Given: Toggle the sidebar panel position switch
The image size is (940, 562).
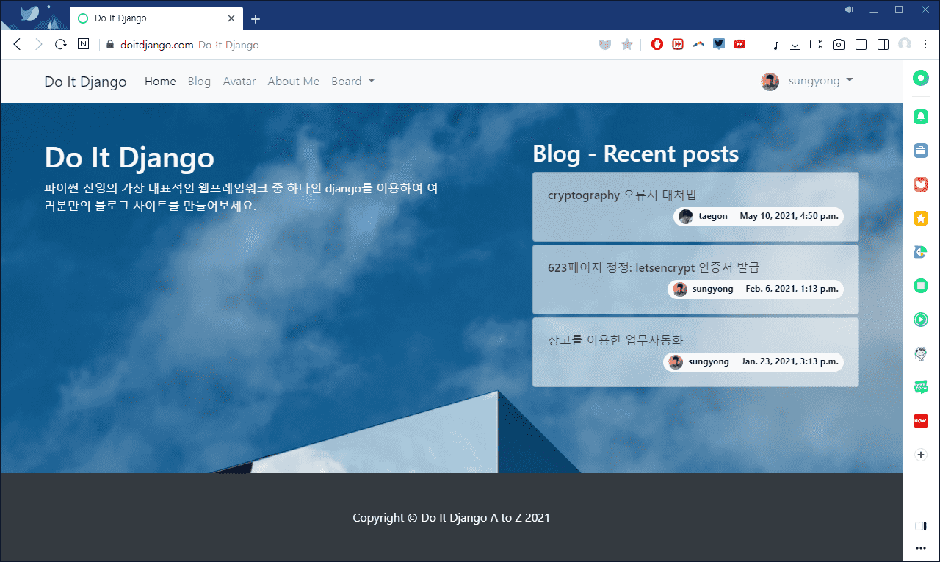Looking at the screenshot, I should click(921, 526).
